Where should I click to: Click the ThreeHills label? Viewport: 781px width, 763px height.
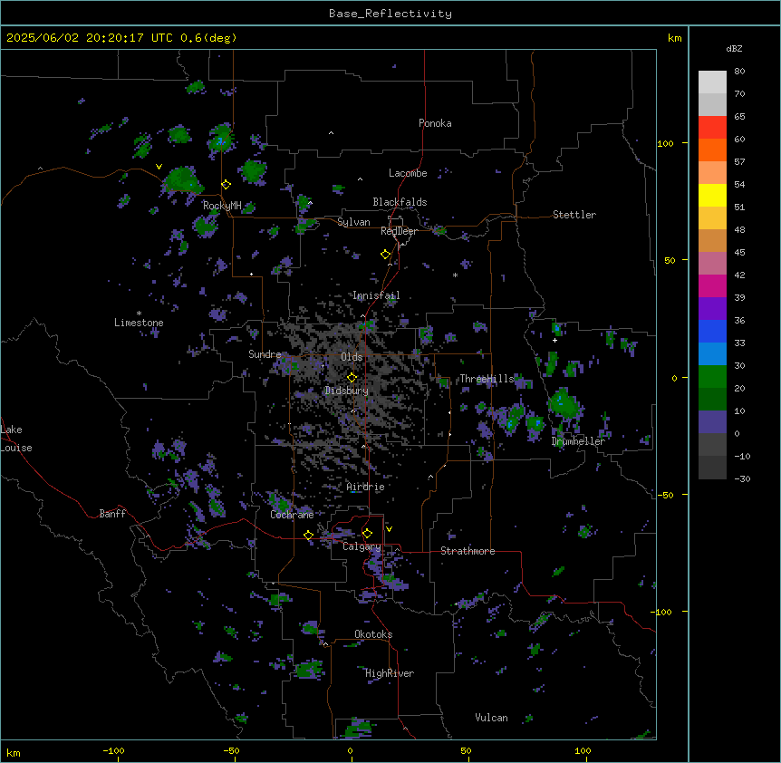coord(487,379)
